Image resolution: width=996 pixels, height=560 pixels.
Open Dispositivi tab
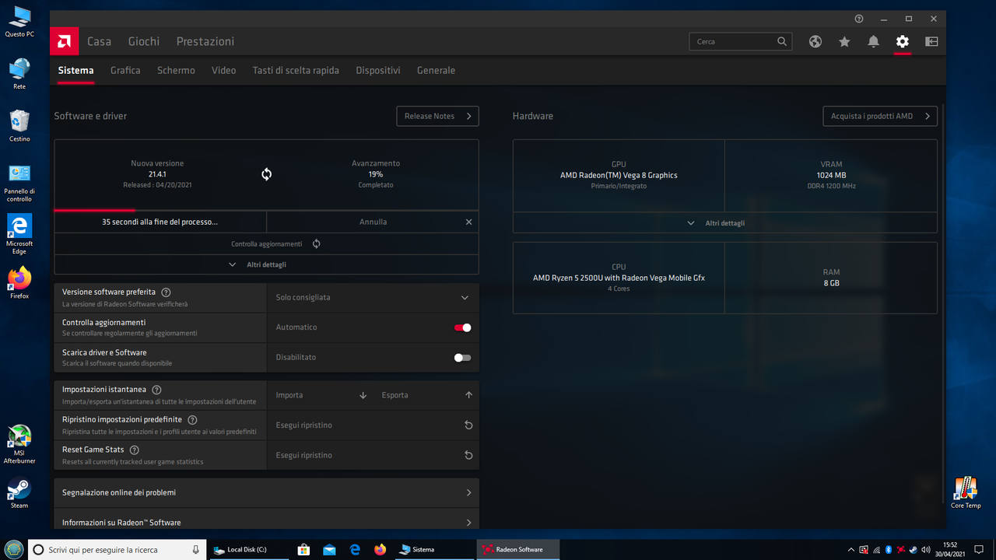tap(378, 70)
